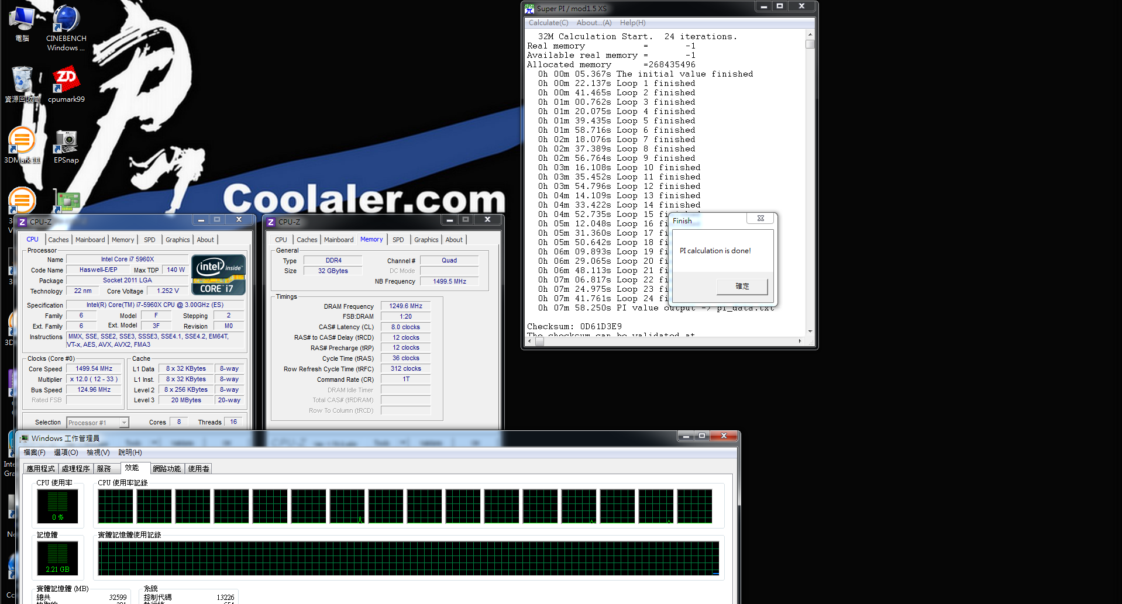Open the Help menu in Super PI
Screen dimensions: 1122x604
coord(632,23)
